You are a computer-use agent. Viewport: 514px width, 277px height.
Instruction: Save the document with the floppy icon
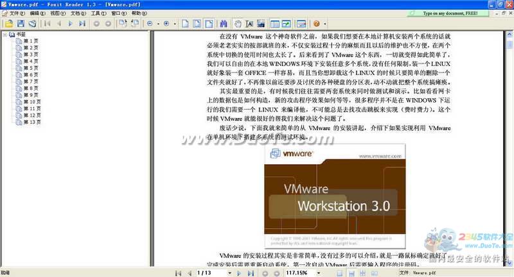21,24
